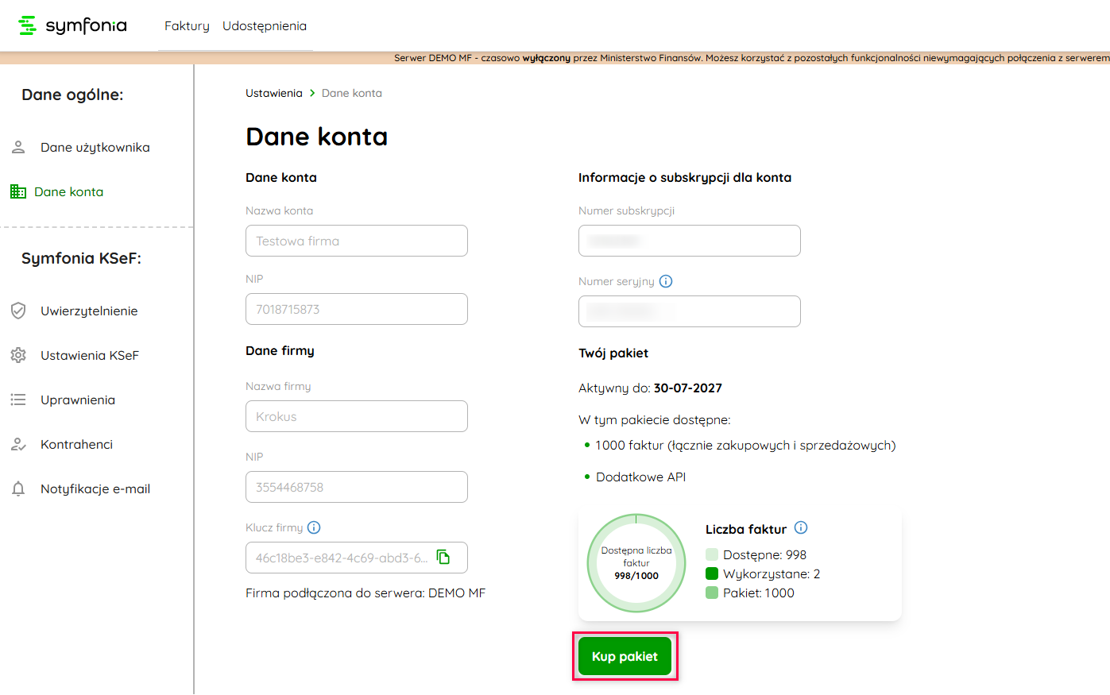
Task: Click the Nazwa konta field
Action: coord(356,241)
